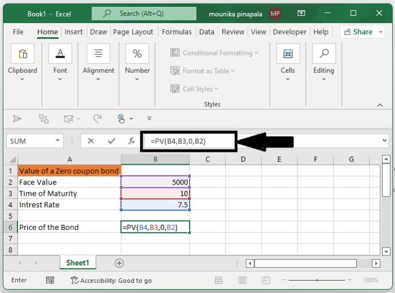Expand the formula bar chevron

[x=384, y=141]
